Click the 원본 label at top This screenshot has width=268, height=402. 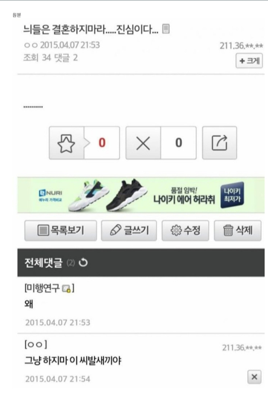17,15
